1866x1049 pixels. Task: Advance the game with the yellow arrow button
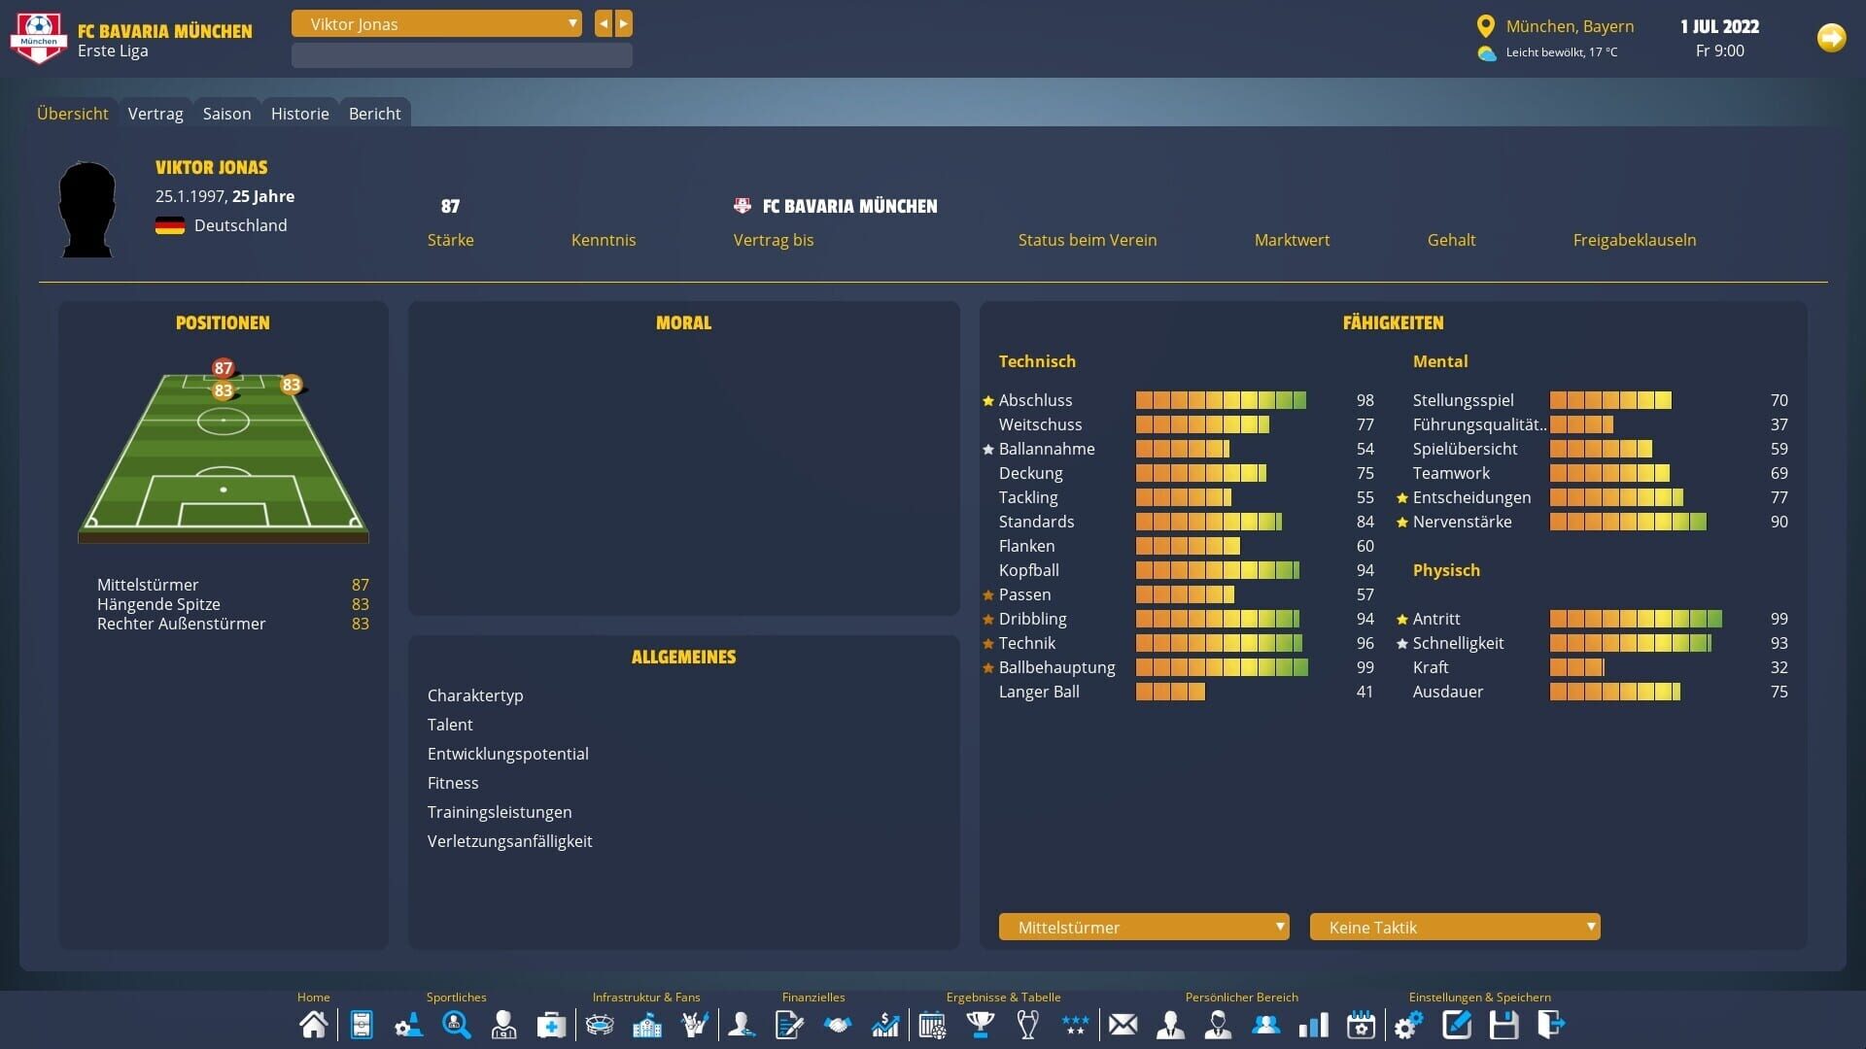pos(1831,38)
